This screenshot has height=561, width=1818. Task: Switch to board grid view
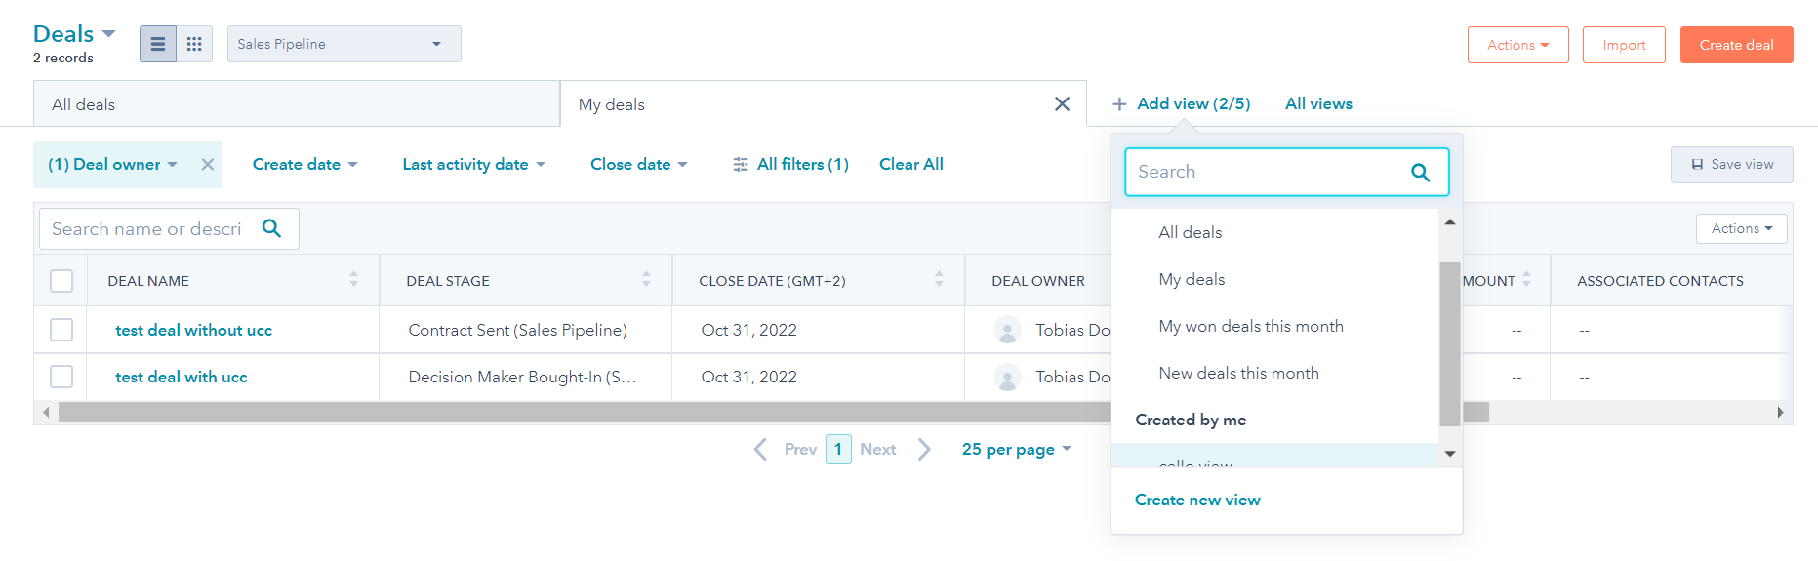[x=194, y=44]
